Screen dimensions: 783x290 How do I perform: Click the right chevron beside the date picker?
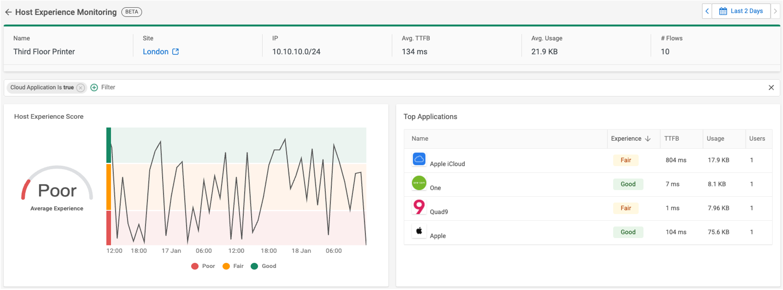(x=777, y=11)
